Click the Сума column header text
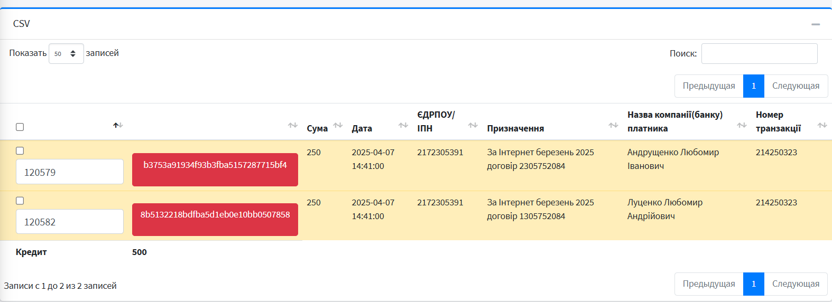The image size is (832, 302). (x=317, y=128)
